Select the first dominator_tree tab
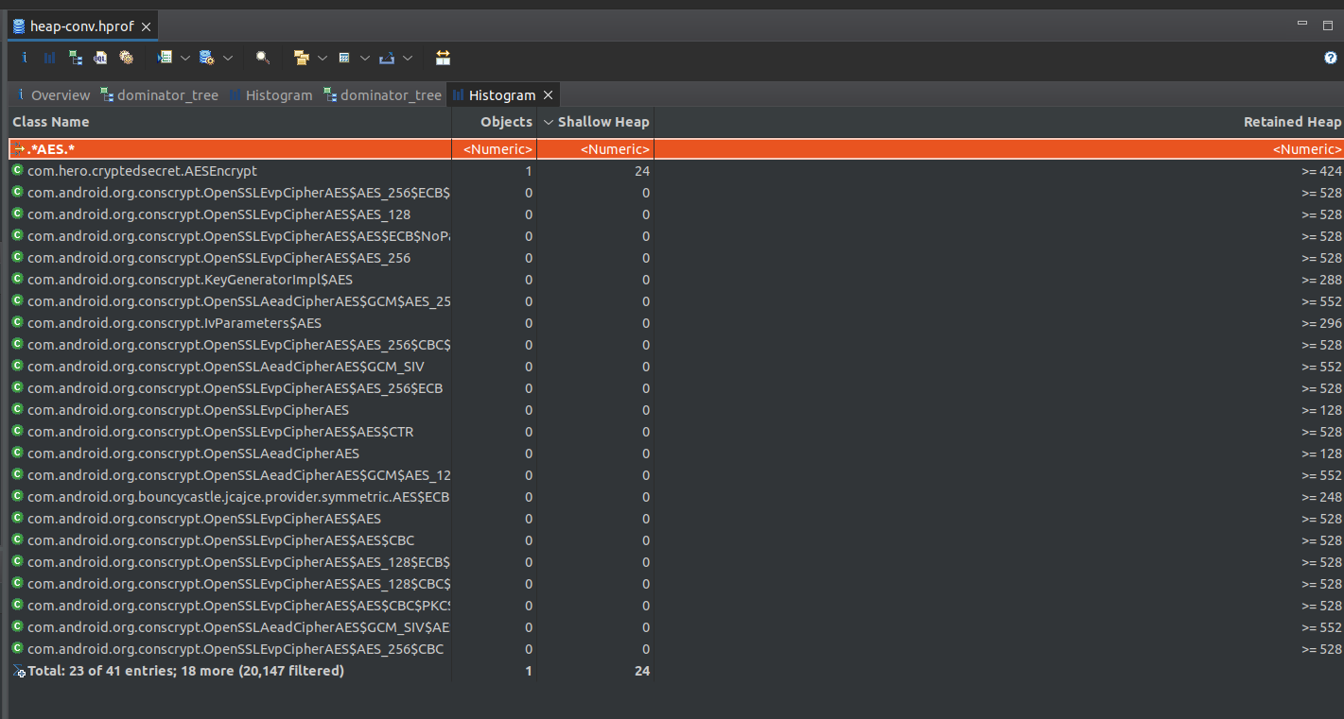Viewport: 1344px width, 719px height. point(159,94)
